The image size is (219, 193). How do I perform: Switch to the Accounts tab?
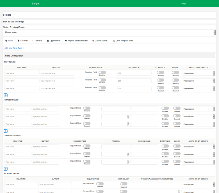click(x=23, y=41)
